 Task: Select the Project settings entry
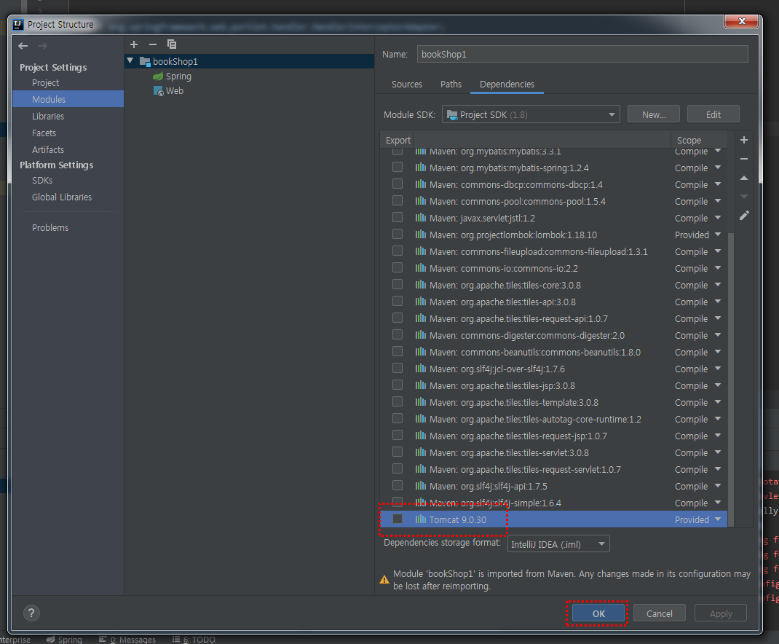tap(45, 83)
